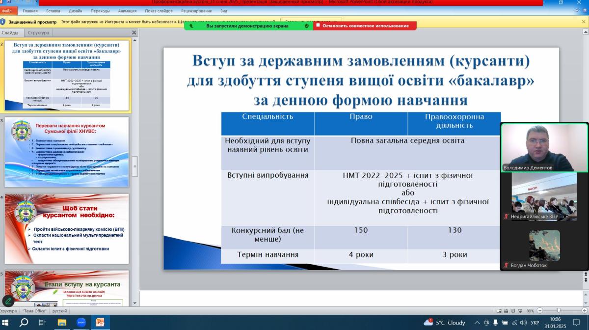This screenshot has width=589, height=330.
Task: Click the Zoom annotation pencil icon
Action: (x=8, y=301)
